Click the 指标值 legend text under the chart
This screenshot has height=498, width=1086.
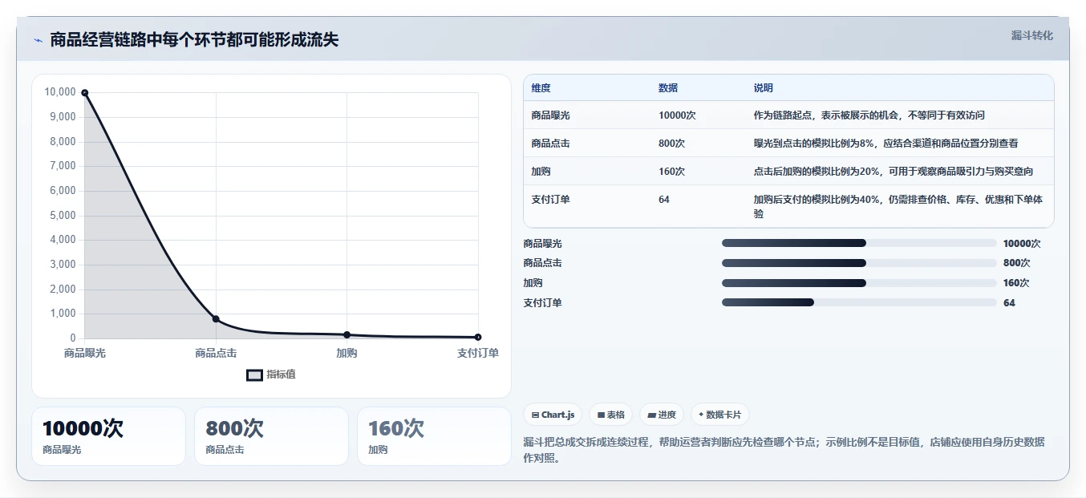[x=282, y=375]
